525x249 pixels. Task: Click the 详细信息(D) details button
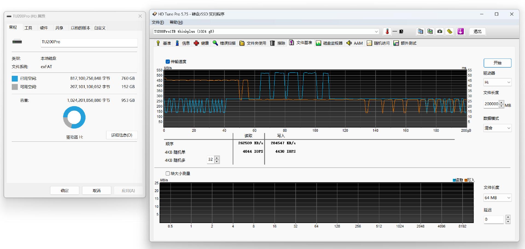point(122,135)
